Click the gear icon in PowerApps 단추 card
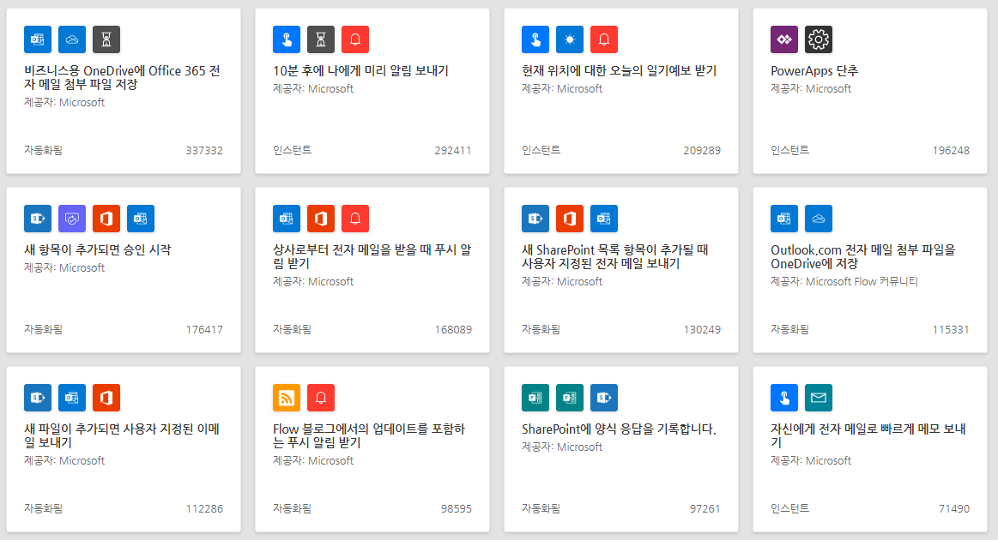 (x=819, y=39)
